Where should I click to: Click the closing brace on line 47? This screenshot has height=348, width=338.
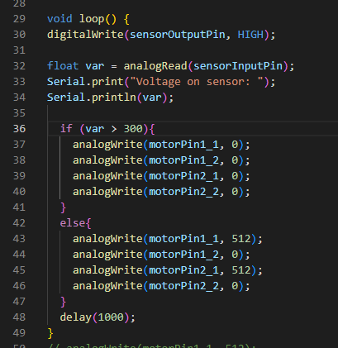63,302
